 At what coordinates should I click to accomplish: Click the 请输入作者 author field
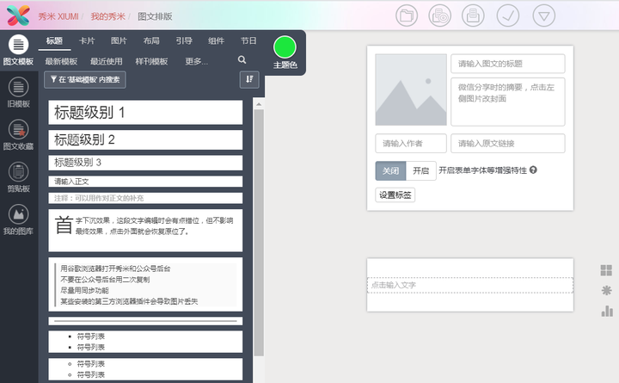tap(411, 144)
